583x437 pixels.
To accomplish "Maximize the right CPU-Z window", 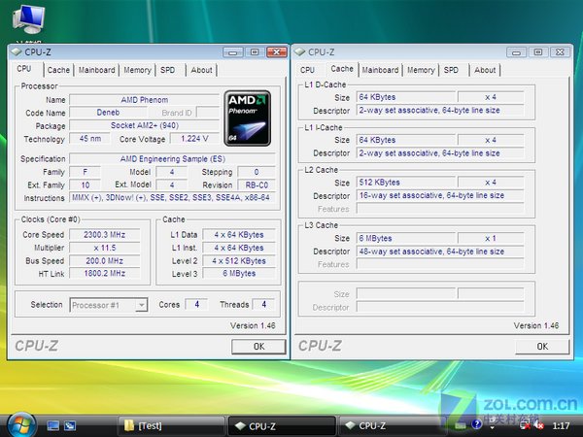I will [538, 52].
